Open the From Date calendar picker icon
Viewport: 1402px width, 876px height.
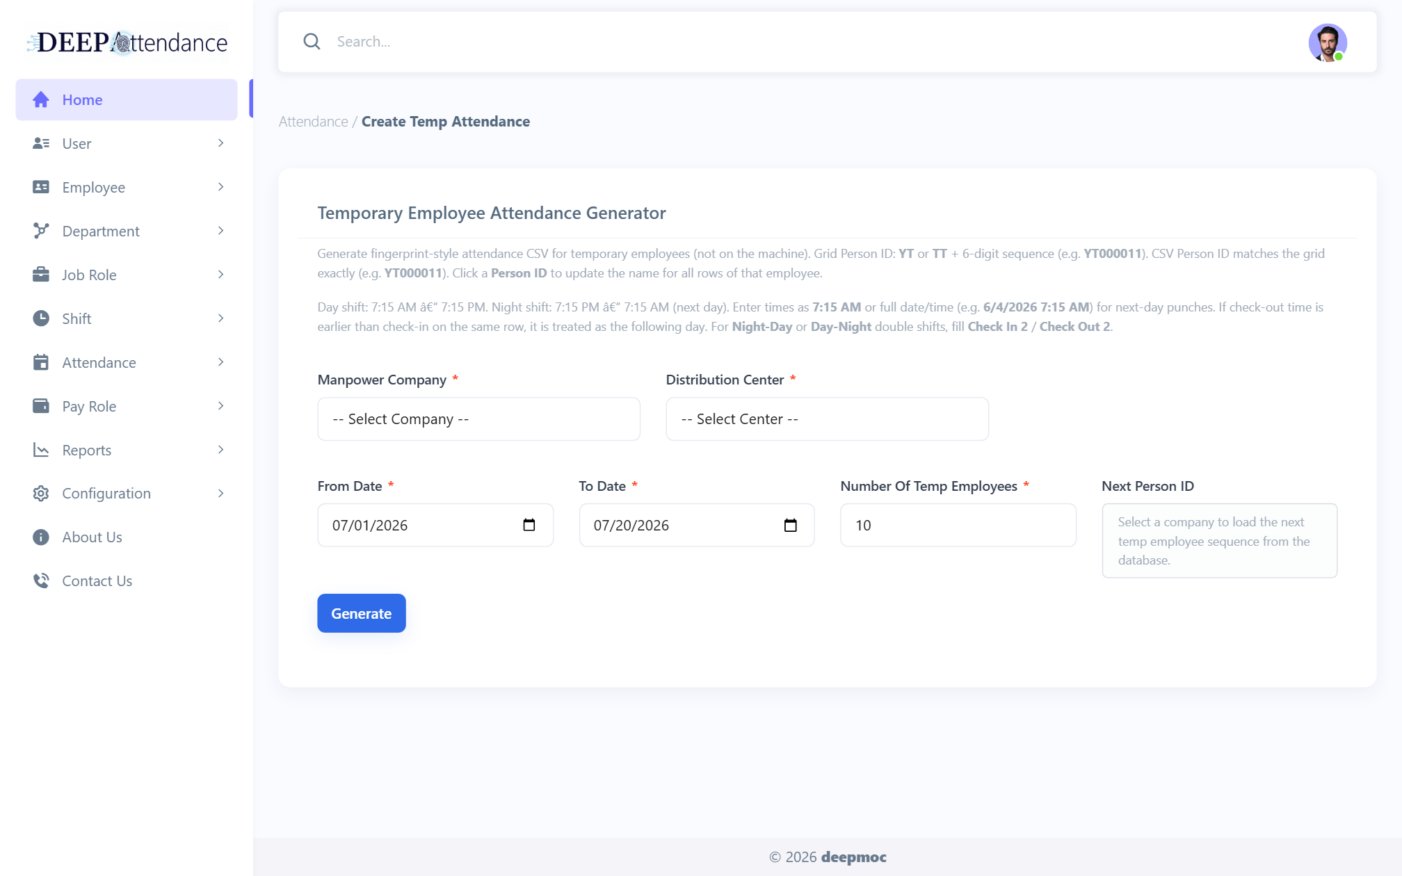click(x=529, y=525)
